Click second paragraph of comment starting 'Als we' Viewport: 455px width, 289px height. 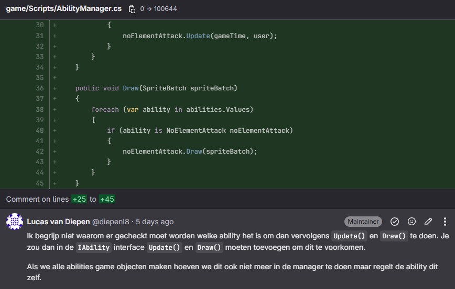[x=232, y=272]
